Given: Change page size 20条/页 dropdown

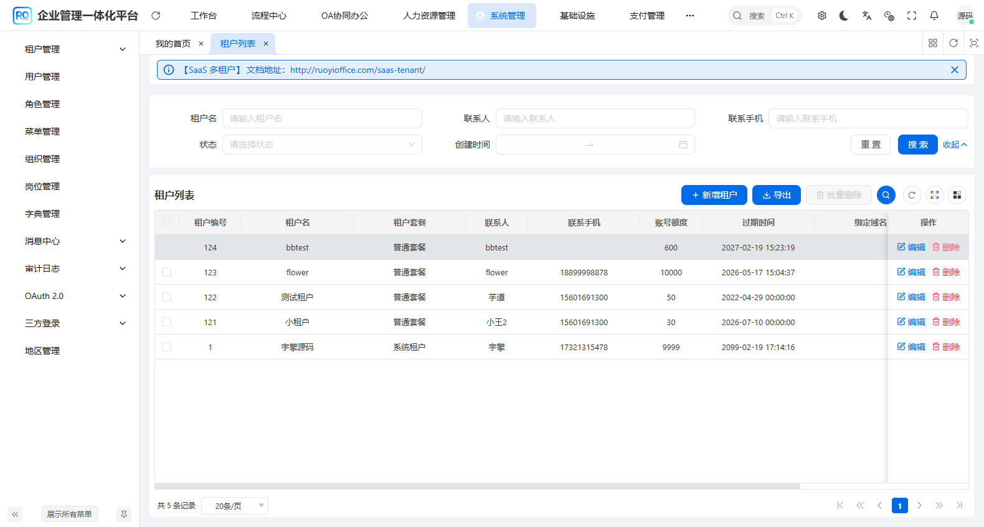Looking at the screenshot, I should coord(235,506).
